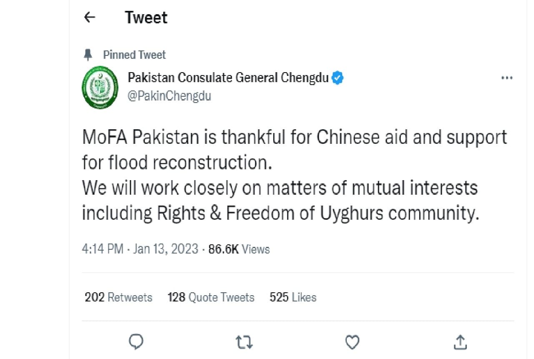Show the 128 Quote Tweets list
534x359 pixels.
click(211, 297)
